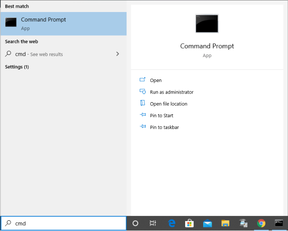Click the Run as administrator shield icon
Image resolution: width=288 pixels, height=231 pixels.
[x=143, y=91]
